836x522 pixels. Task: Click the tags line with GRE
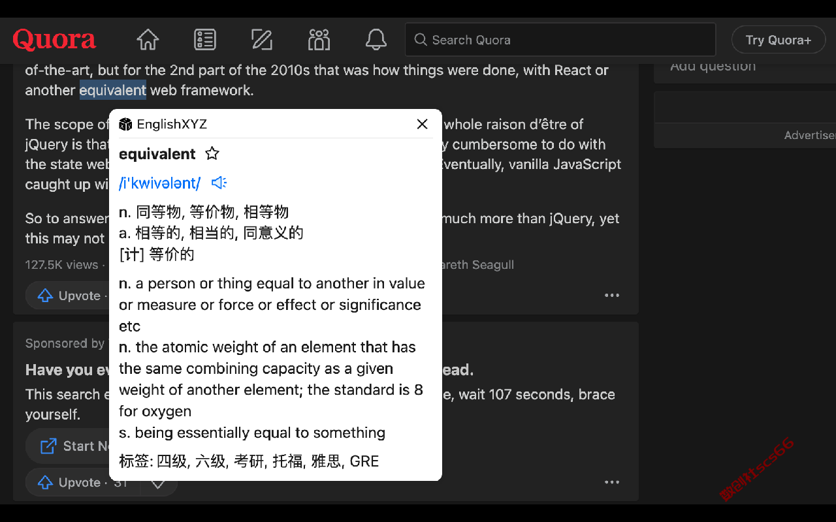point(249,461)
